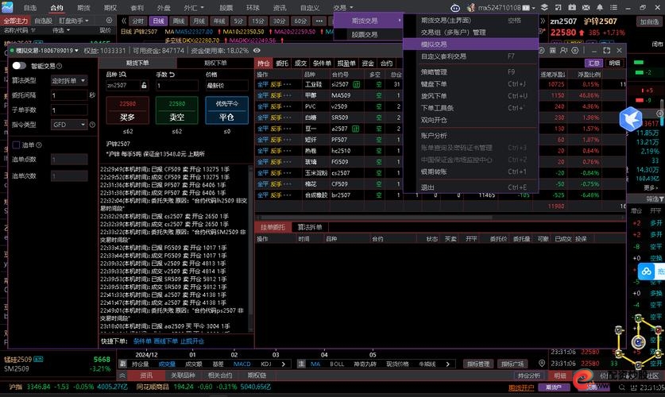The image size is (665, 397).
Task: Click the lock icon in contract field
Action: coord(144,85)
